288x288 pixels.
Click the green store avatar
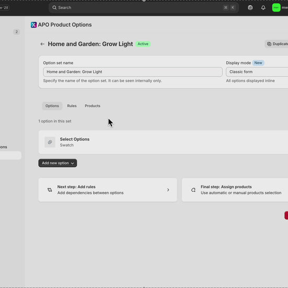pyautogui.click(x=276, y=8)
